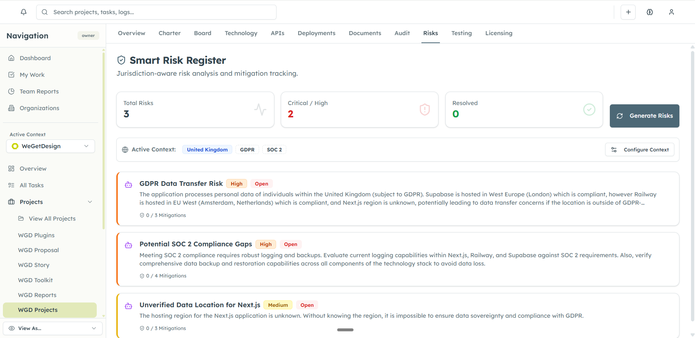
Task: Collapse the Projects section chevron
Action: (x=90, y=202)
